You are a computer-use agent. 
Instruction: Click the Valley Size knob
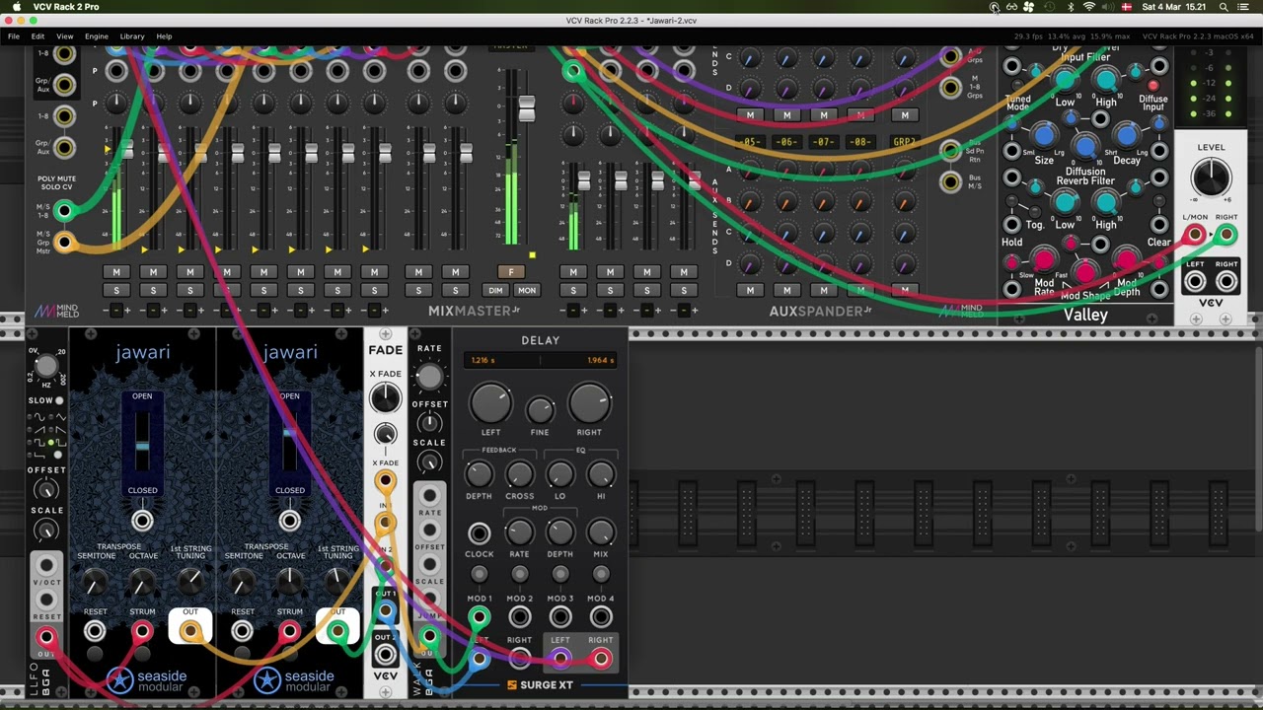[x=1044, y=135]
